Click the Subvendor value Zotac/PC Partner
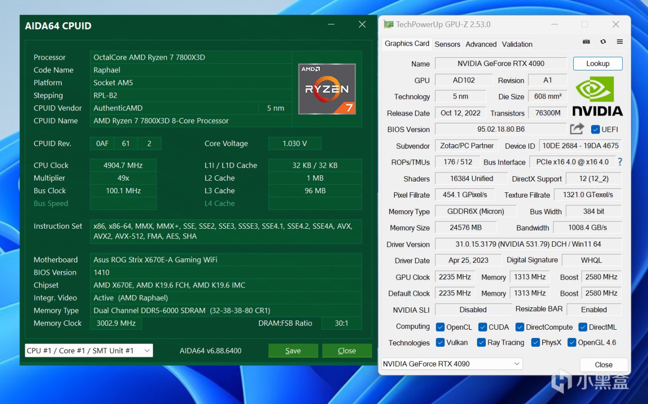 point(467,146)
